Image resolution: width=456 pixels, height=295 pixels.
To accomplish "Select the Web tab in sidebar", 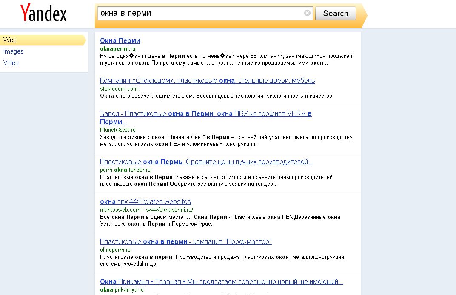I will pos(10,40).
